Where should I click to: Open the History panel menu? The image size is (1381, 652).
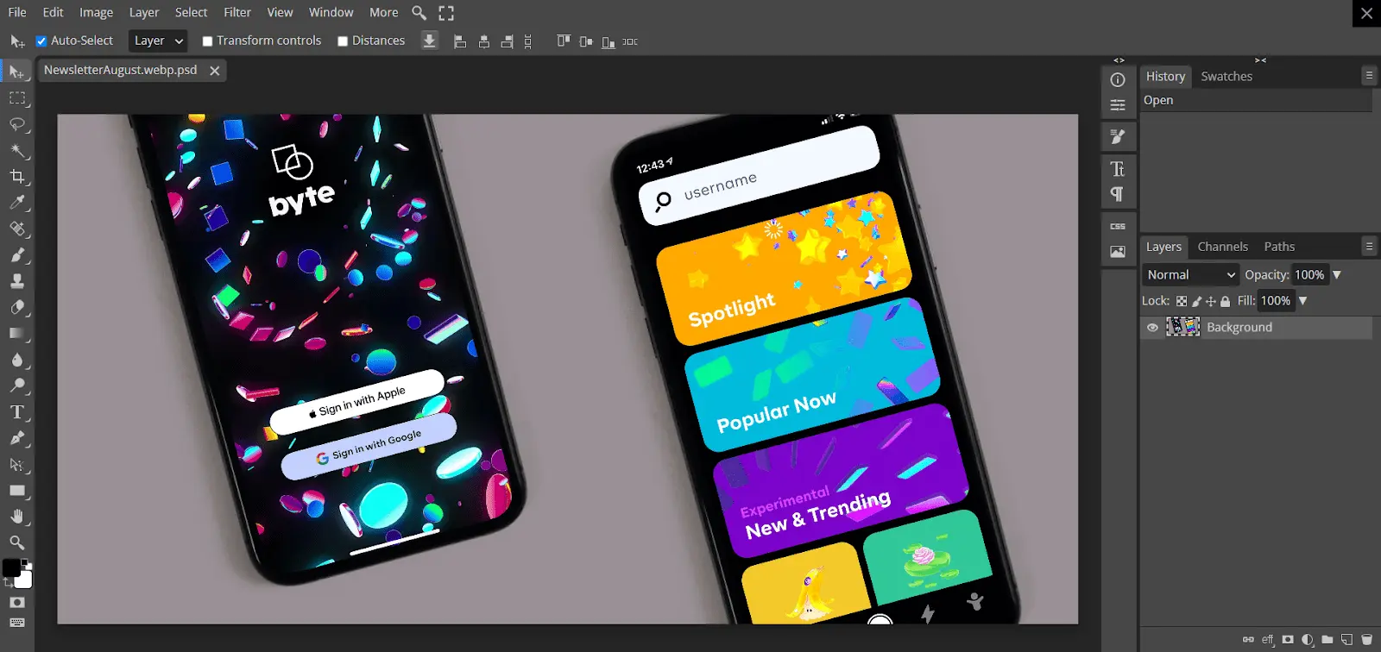tap(1369, 76)
